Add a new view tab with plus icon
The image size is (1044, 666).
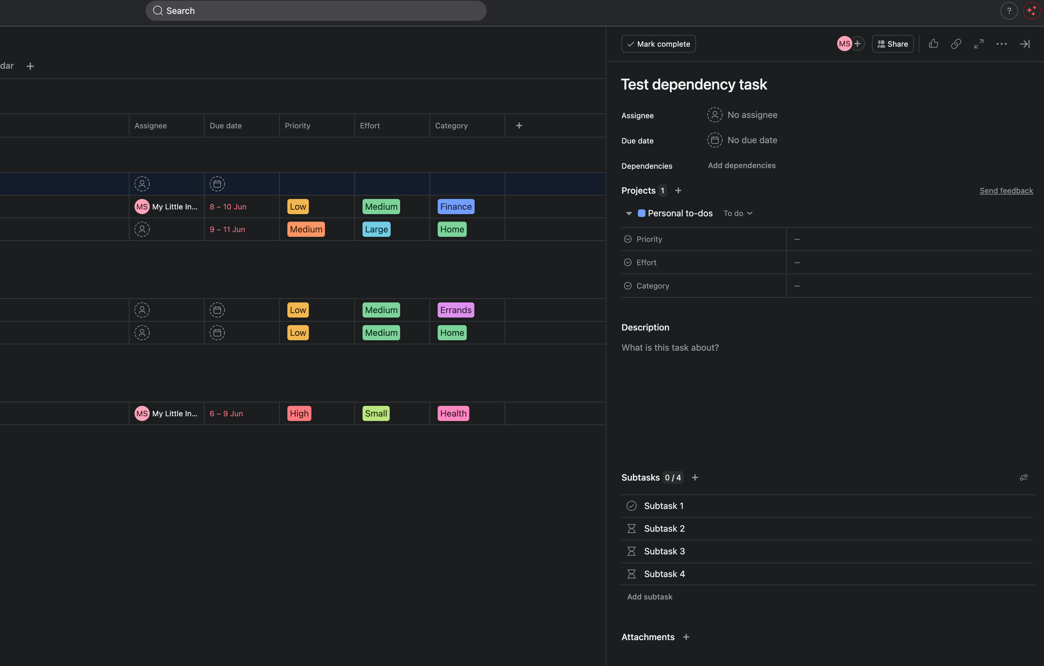click(30, 66)
